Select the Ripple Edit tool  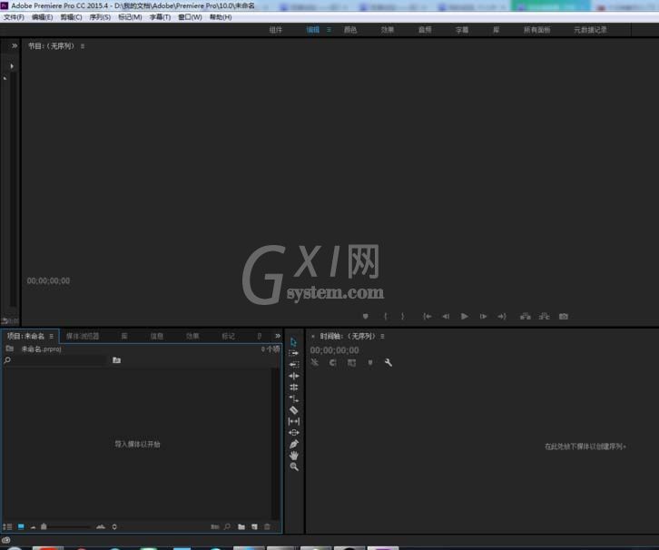tap(294, 376)
